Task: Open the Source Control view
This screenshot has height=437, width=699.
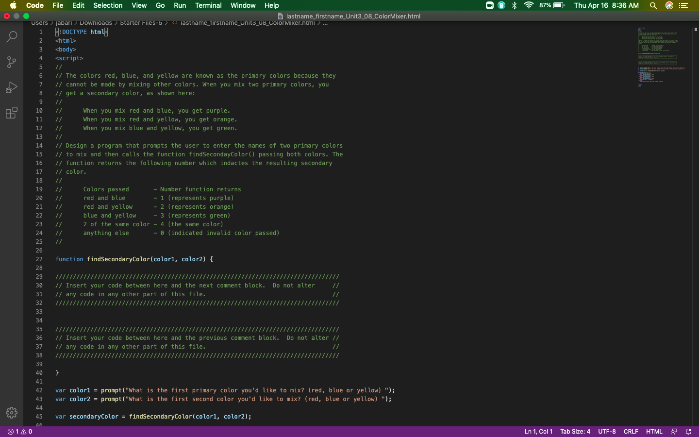Action: tap(12, 62)
